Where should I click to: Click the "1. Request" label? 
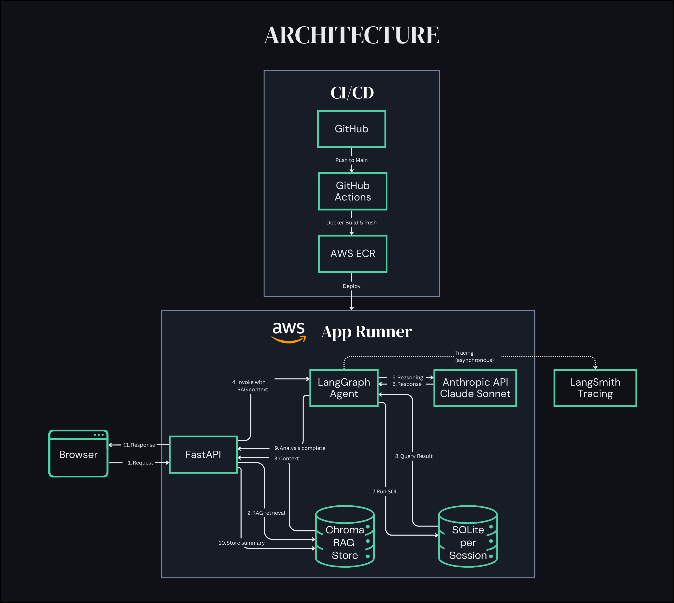coord(140,462)
